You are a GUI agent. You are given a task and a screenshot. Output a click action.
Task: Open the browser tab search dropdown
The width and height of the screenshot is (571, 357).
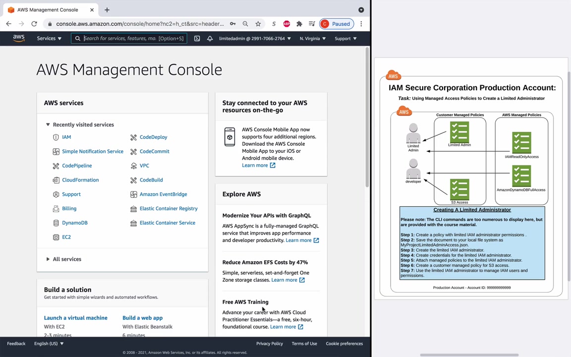(x=361, y=10)
